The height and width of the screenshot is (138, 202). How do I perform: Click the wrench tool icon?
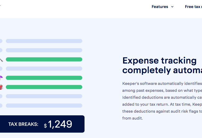coord(1,60)
